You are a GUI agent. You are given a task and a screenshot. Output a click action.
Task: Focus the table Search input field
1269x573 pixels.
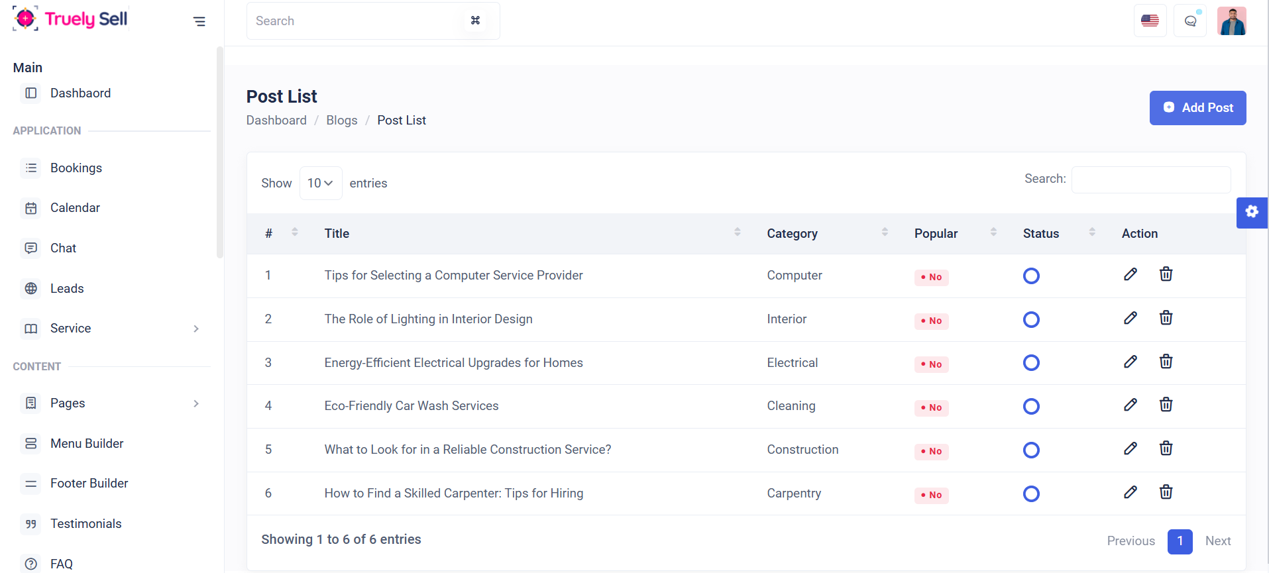tap(1151, 180)
